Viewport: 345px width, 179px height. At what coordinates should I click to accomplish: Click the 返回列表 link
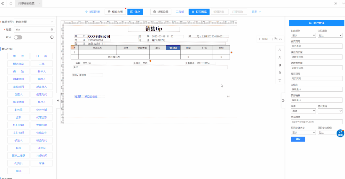pyautogui.click(x=93, y=12)
